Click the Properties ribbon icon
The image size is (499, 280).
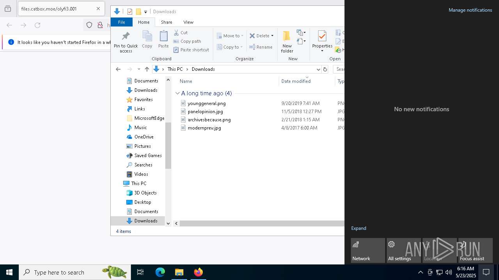322,36
